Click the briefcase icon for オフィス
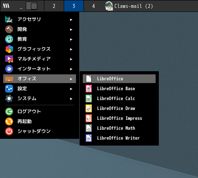Screen dimensions: 198x178 click(9, 79)
